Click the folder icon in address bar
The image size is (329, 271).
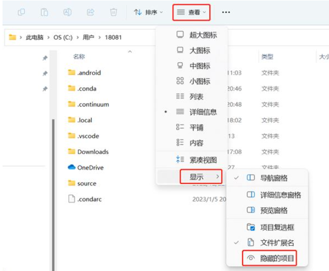pos(13,37)
